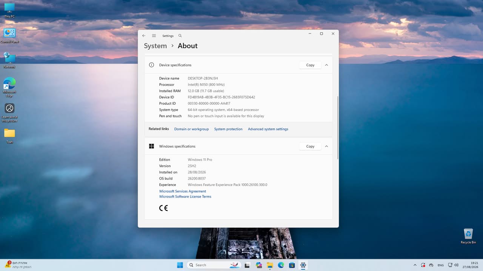Screen dimensions: 483x271
Task: Go back using the Settings back arrow
Action: [x=144, y=36]
